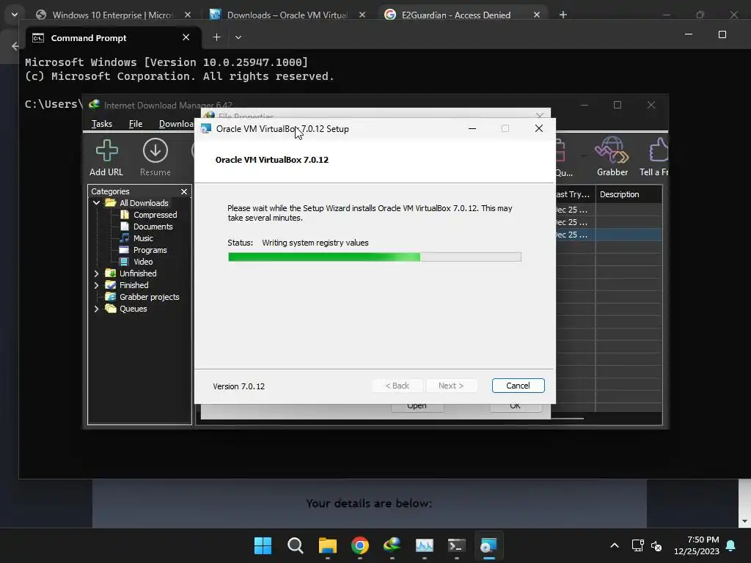Click the Command Prompt tab title
The image size is (751, 563).
tap(89, 38)
